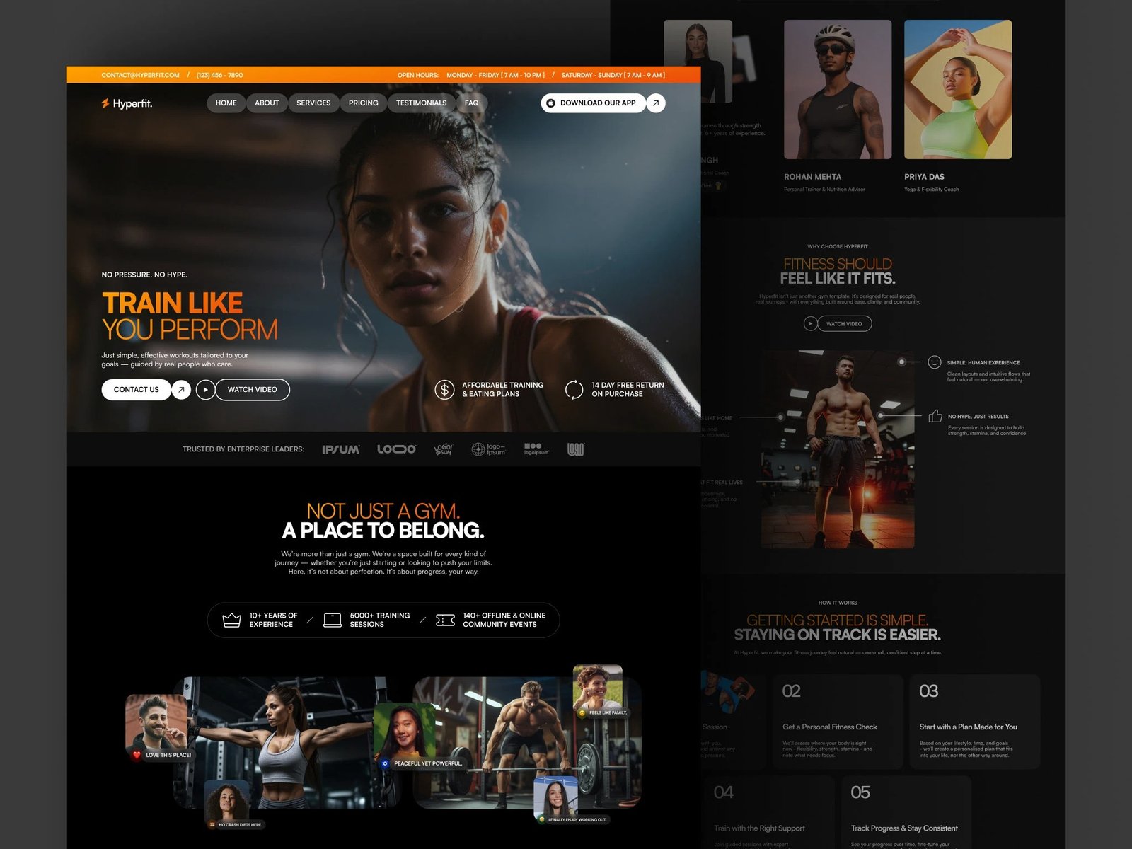Image resolution: width=1132 pixels, height=849 pixels.
Task: Click the thumbs-up icon for No Hype, Just Results
Action: coord(935,416)
